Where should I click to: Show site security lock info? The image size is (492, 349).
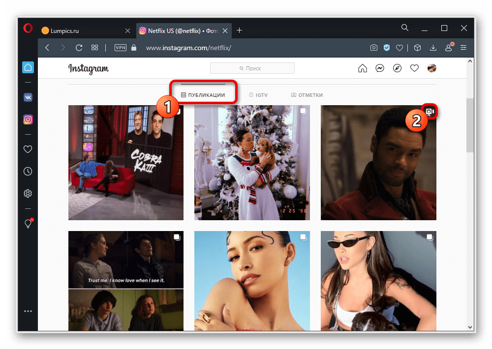[134, 47]
